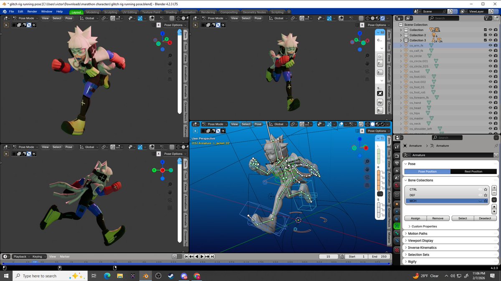This screenshot has width=501, height=281.
Task: Click the End frame field 250
Action: click(x=379, y=256)
